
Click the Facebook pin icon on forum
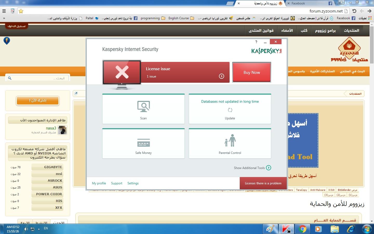coord(7,41)
